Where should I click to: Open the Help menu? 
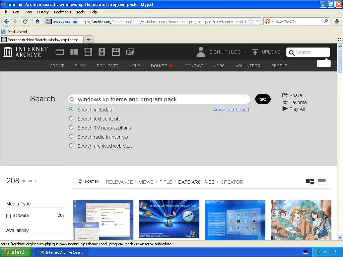tap(93, 12)
